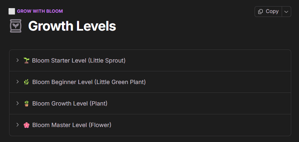Expand the Bloom Beginner Level chevron
Screen dimensions: 299x142
(18, 82)
